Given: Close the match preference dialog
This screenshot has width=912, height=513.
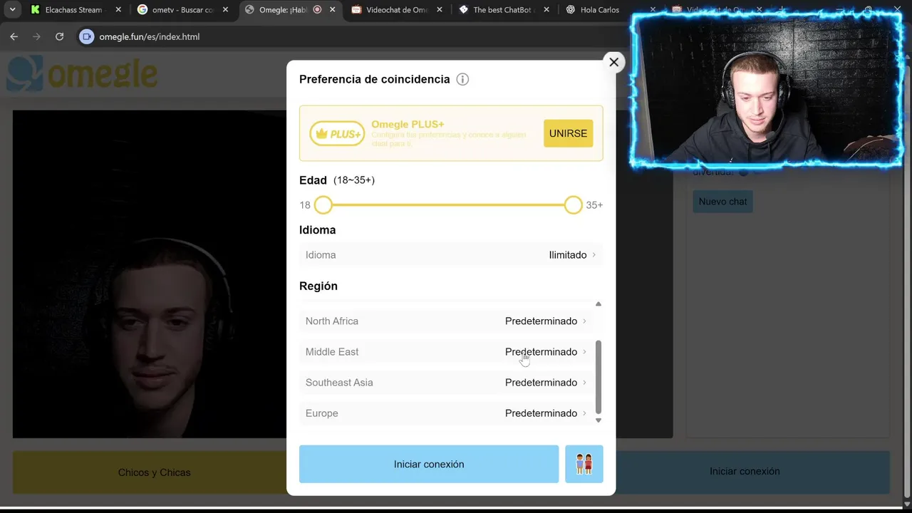Looking at the screenshot, I should pos(613,62).
